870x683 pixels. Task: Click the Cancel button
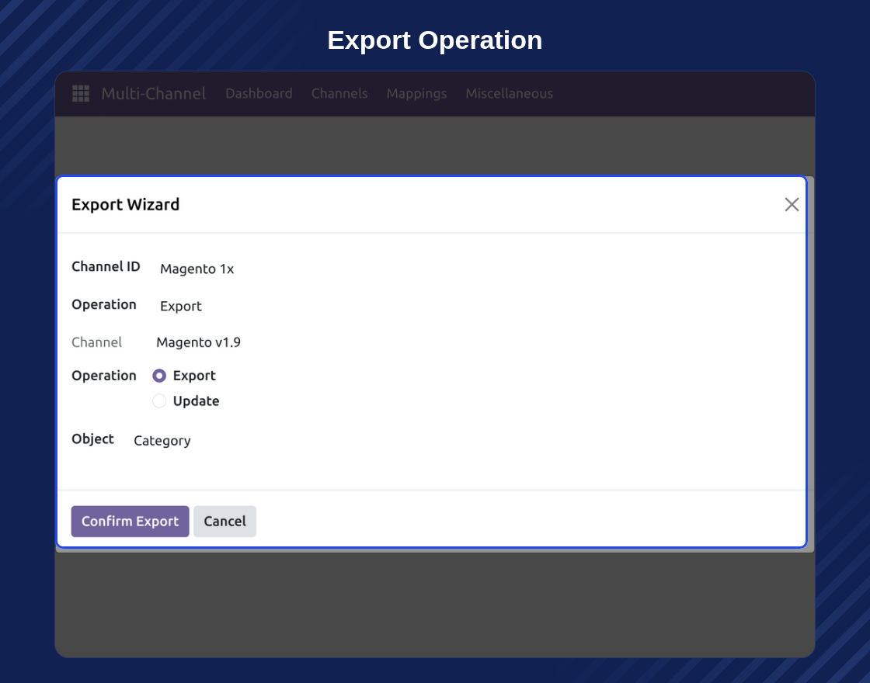pyautogui.click(x=224, y=521)
